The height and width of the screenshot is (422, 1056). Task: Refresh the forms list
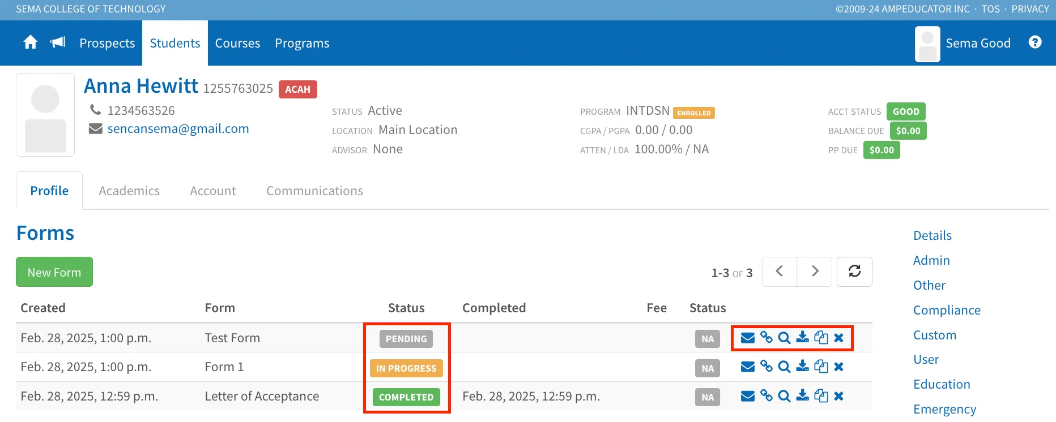(x=854, y=272)
